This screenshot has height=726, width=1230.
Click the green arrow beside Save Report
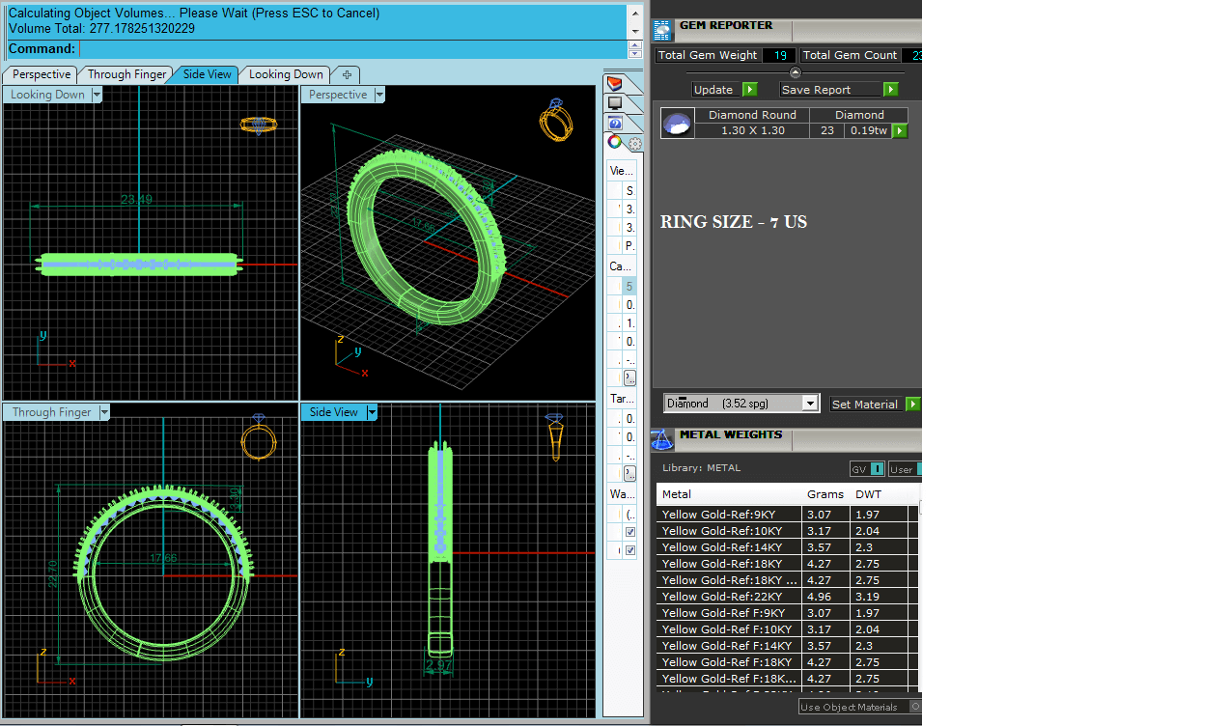point(891,90)
